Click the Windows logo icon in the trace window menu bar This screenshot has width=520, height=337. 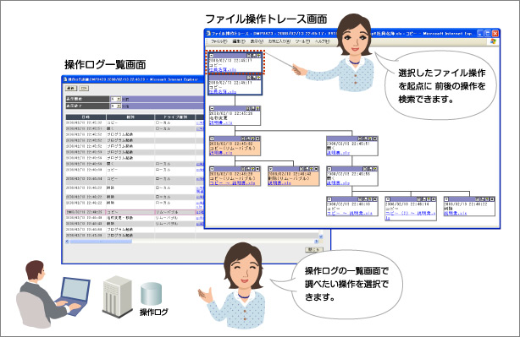493,41
